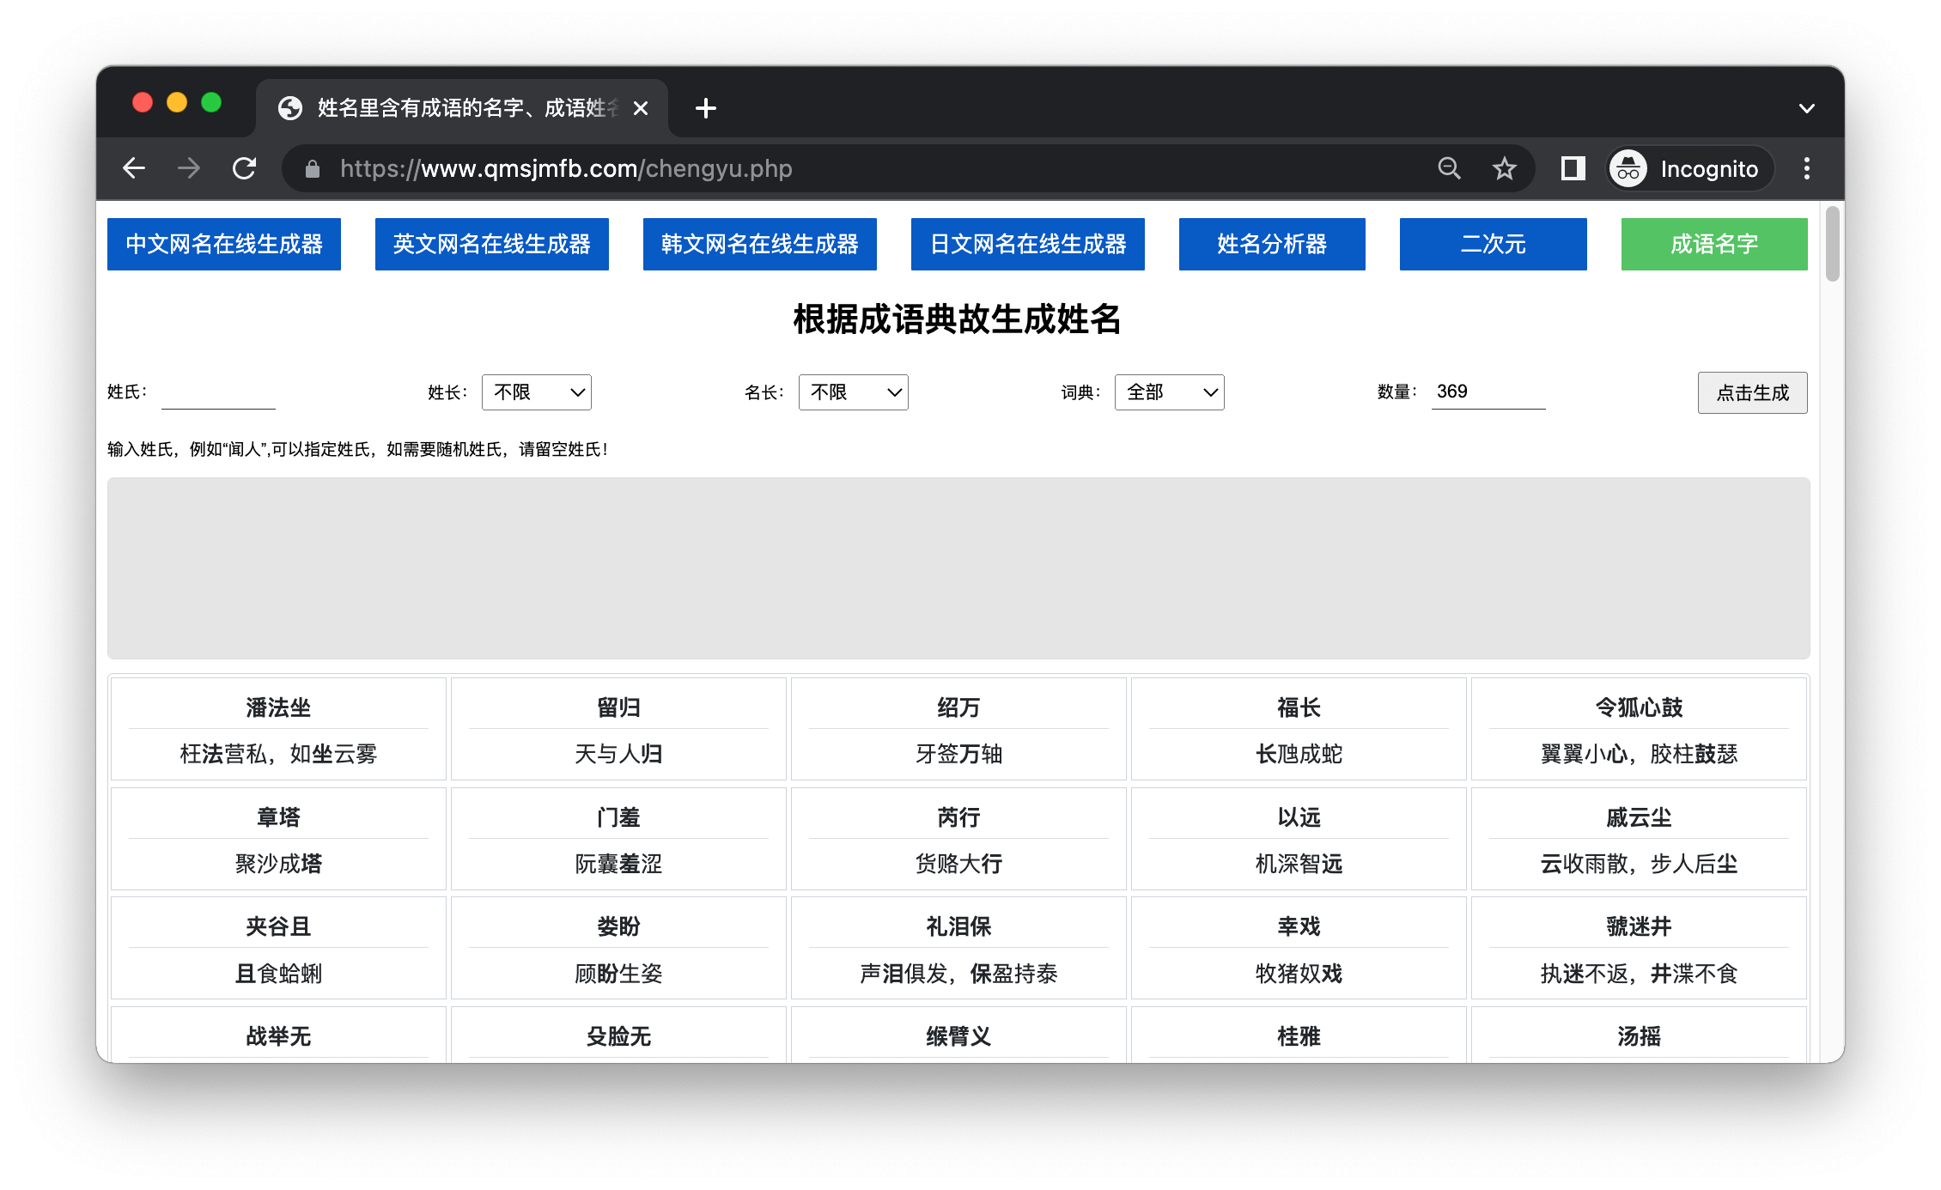The image size is (1941, 1190).
Task: Click idiom 顾盼生姿
Action: [x=618, y=974]
